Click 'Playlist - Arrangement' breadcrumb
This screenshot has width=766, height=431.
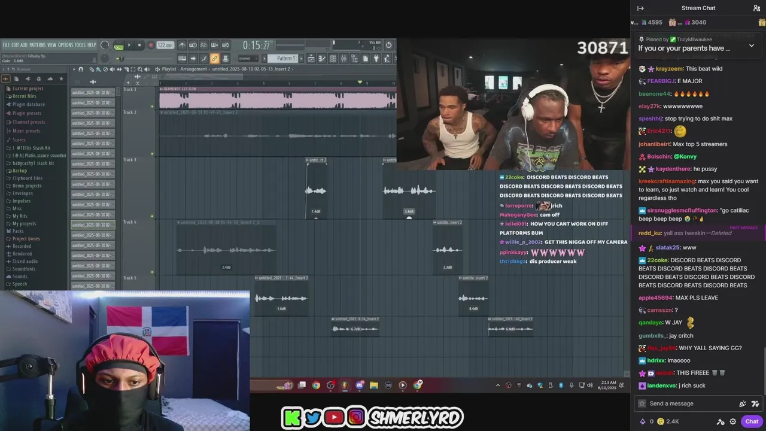184,69
